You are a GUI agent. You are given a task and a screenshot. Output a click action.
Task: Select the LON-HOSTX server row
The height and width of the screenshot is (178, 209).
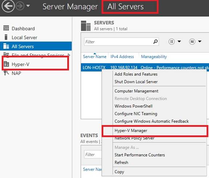tap(145, 68)
